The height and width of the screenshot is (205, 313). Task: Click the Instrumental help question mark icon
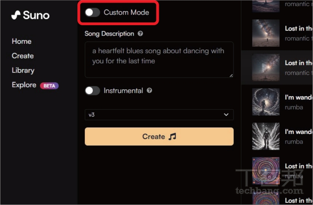149,91
